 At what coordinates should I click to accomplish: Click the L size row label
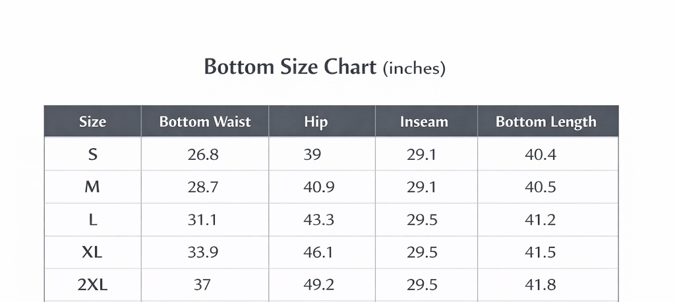[x=92, y=220]
